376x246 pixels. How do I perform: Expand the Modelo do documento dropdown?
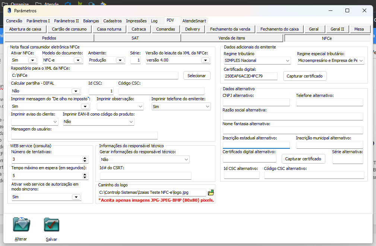(x=78, y=60)
